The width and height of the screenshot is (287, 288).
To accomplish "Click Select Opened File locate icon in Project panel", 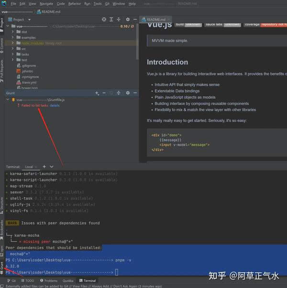I will pyautogui.click(x=104, y=20).
